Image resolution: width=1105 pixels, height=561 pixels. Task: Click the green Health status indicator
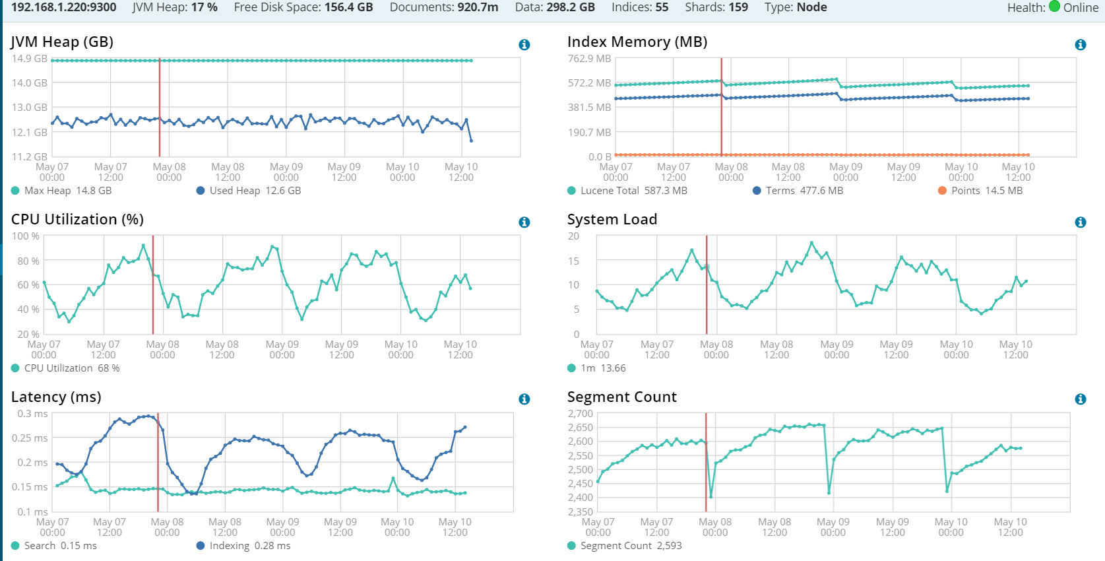[x=1054, y=7]
